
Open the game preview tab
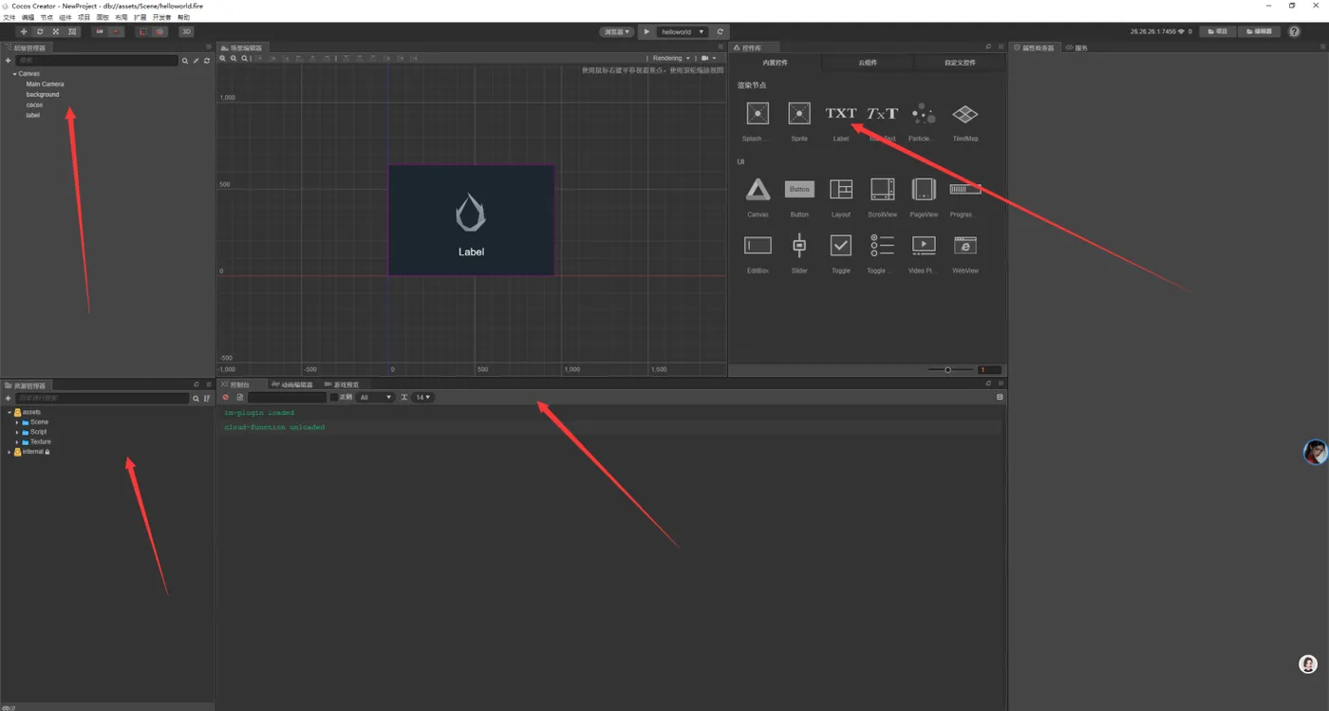tap(342, 384)
